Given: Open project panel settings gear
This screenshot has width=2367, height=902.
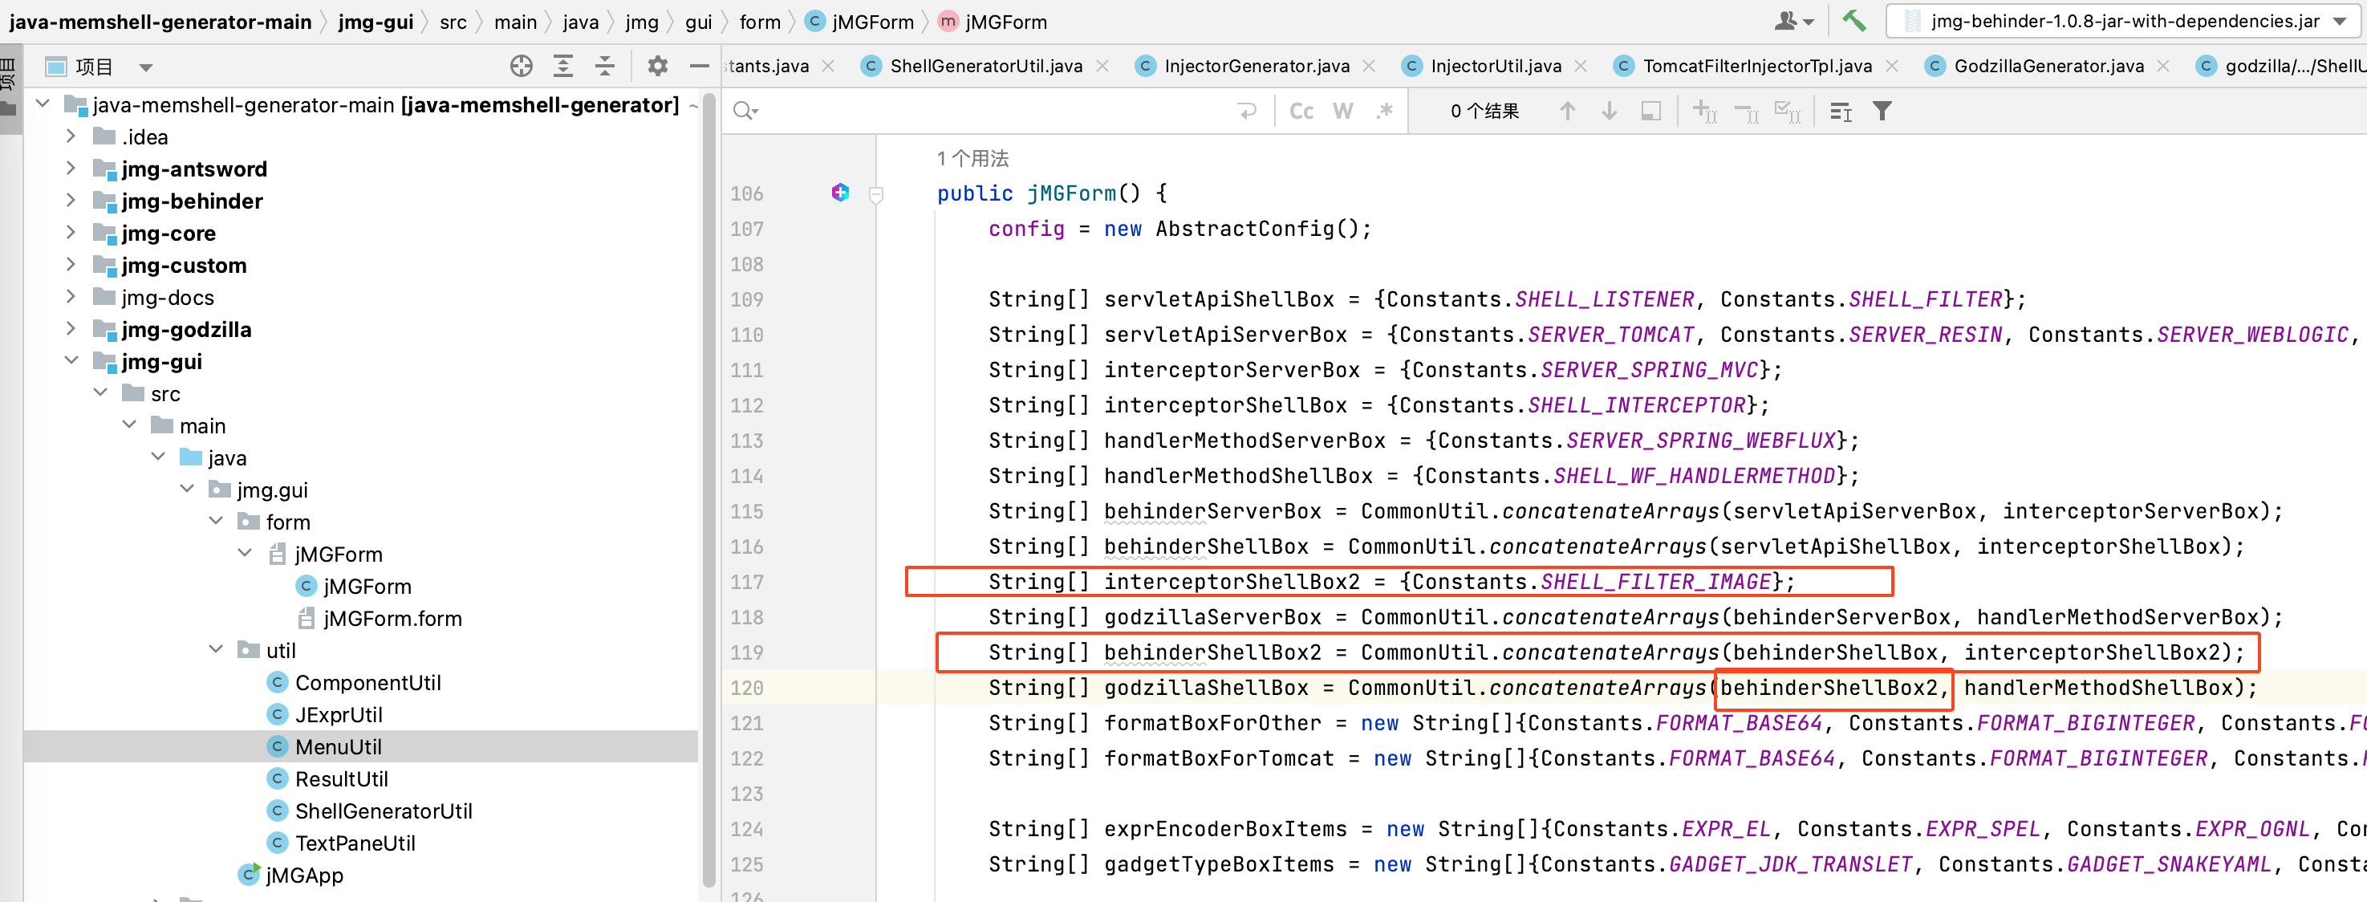Looking at the screenshot, I should (x=657, y=66).
